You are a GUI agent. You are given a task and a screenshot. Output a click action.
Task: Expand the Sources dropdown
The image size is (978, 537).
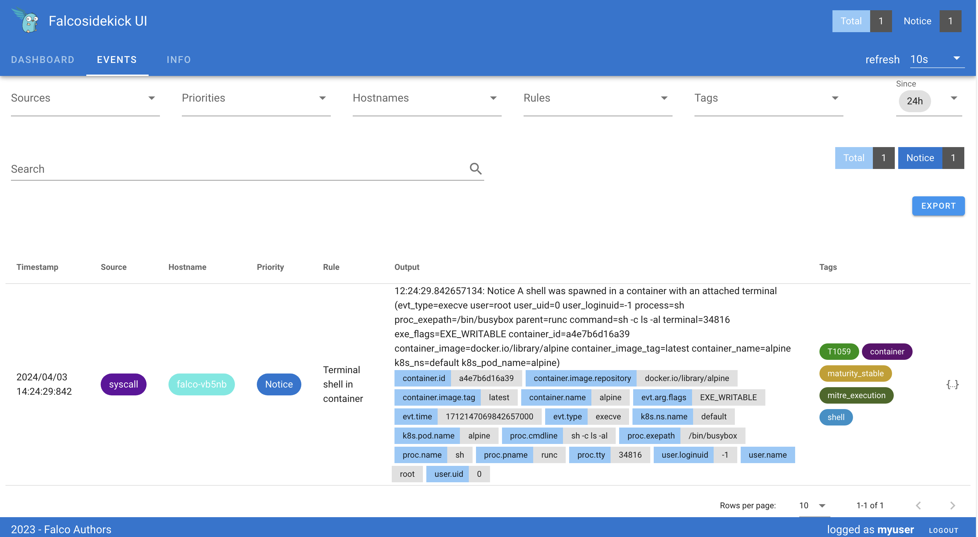[85, 98]
